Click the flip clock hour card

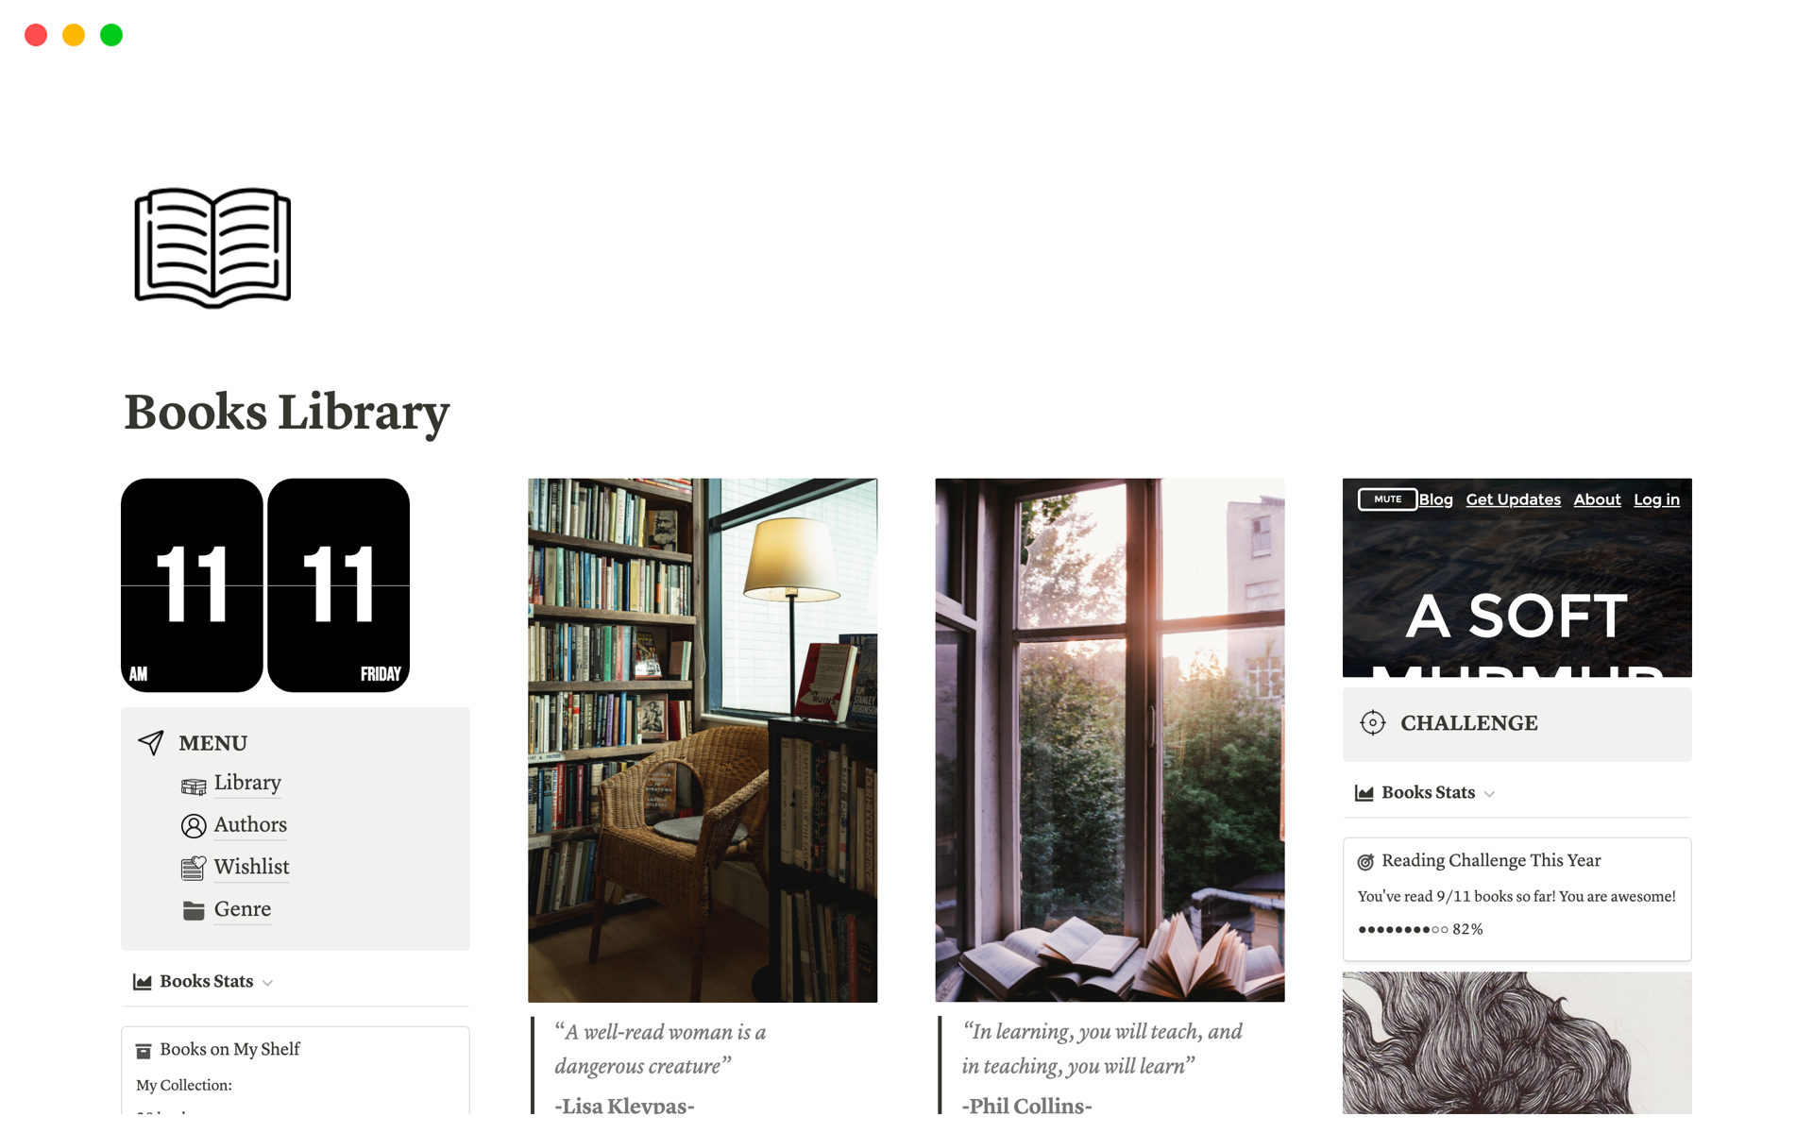pyautogui.click(x=192, y=585)
